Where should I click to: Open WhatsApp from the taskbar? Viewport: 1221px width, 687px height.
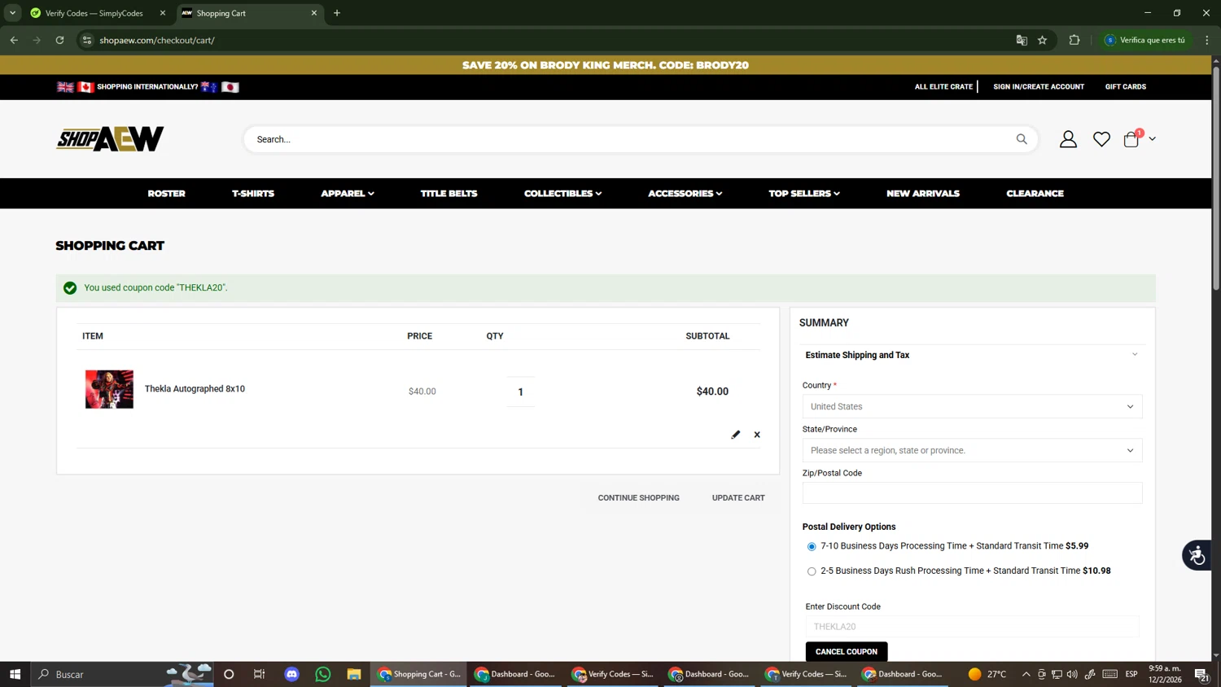pos(323,674)
